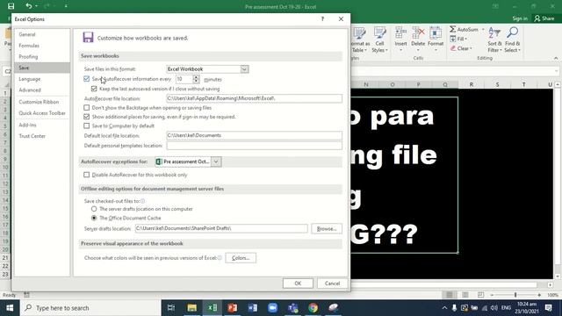Open File Explorer from the taskbar
The height and width of the screenshot is (316, 562).
coord(191,308)
